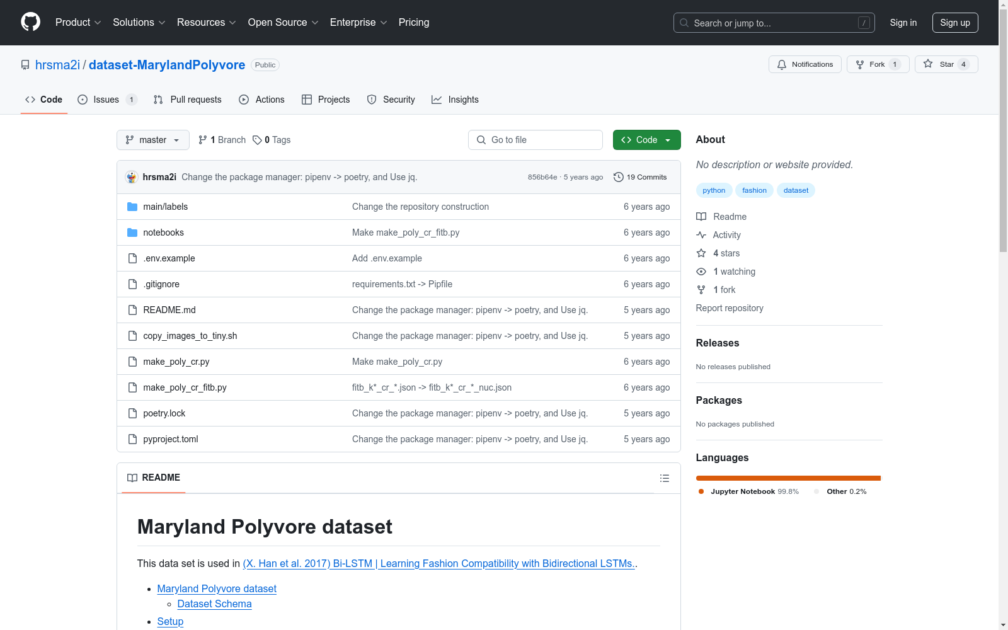Click the branch icon next to 1 Branch
Image resolution: width=1008 pixels, height=630 pixels.
coord(203,140)
